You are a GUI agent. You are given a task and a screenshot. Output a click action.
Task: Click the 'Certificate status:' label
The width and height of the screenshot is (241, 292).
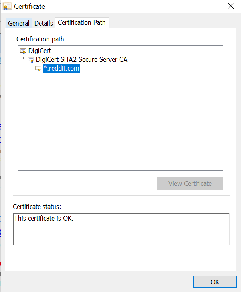[x=37, y=207]
